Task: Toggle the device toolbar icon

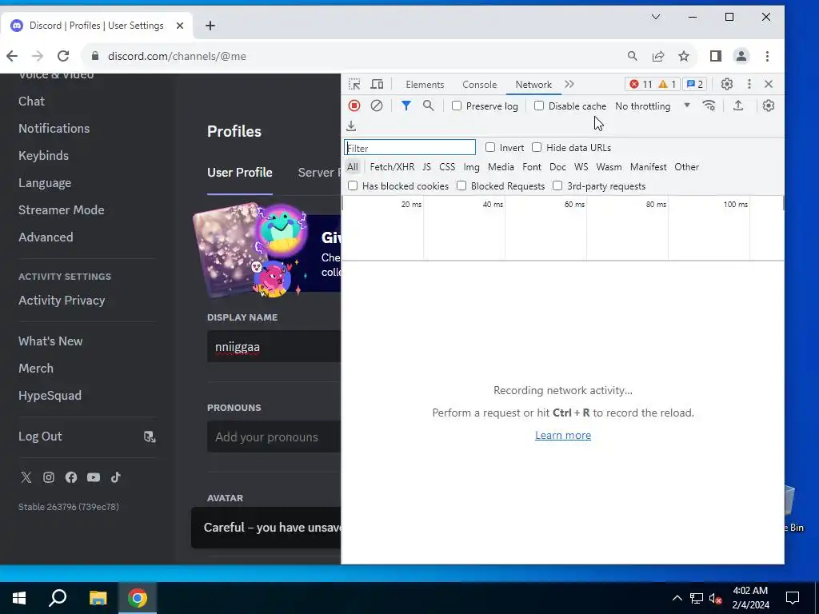Action: pyautogui.click(x=377, y=84)
